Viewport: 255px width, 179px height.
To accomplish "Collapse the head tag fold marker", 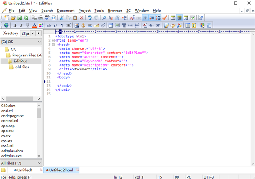I will 53,45.
